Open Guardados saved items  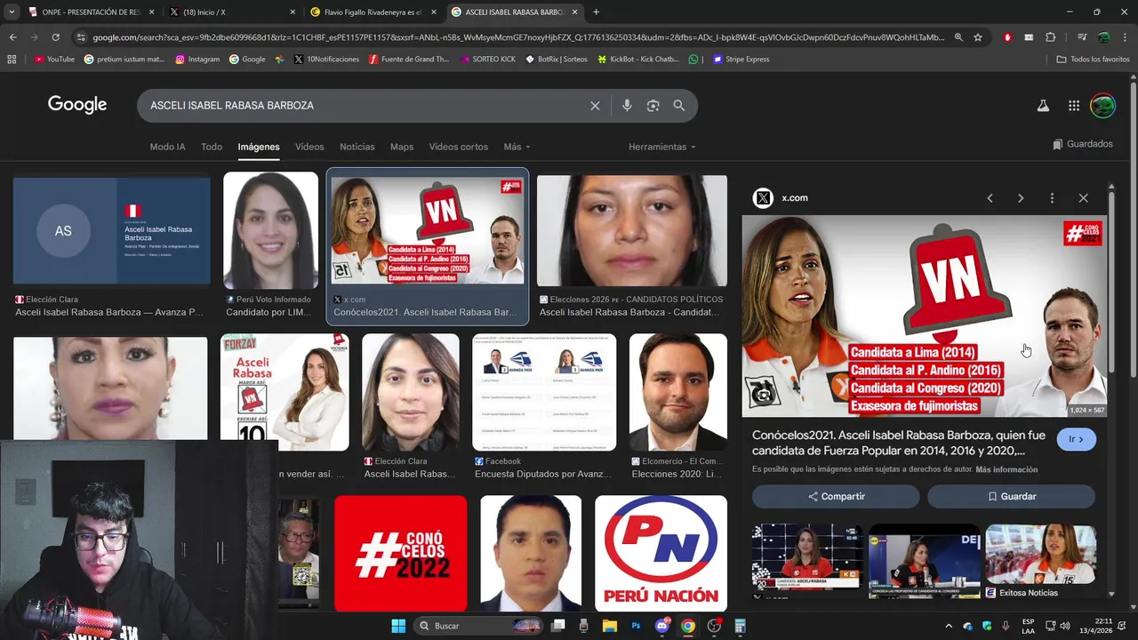coord(1083,144)
